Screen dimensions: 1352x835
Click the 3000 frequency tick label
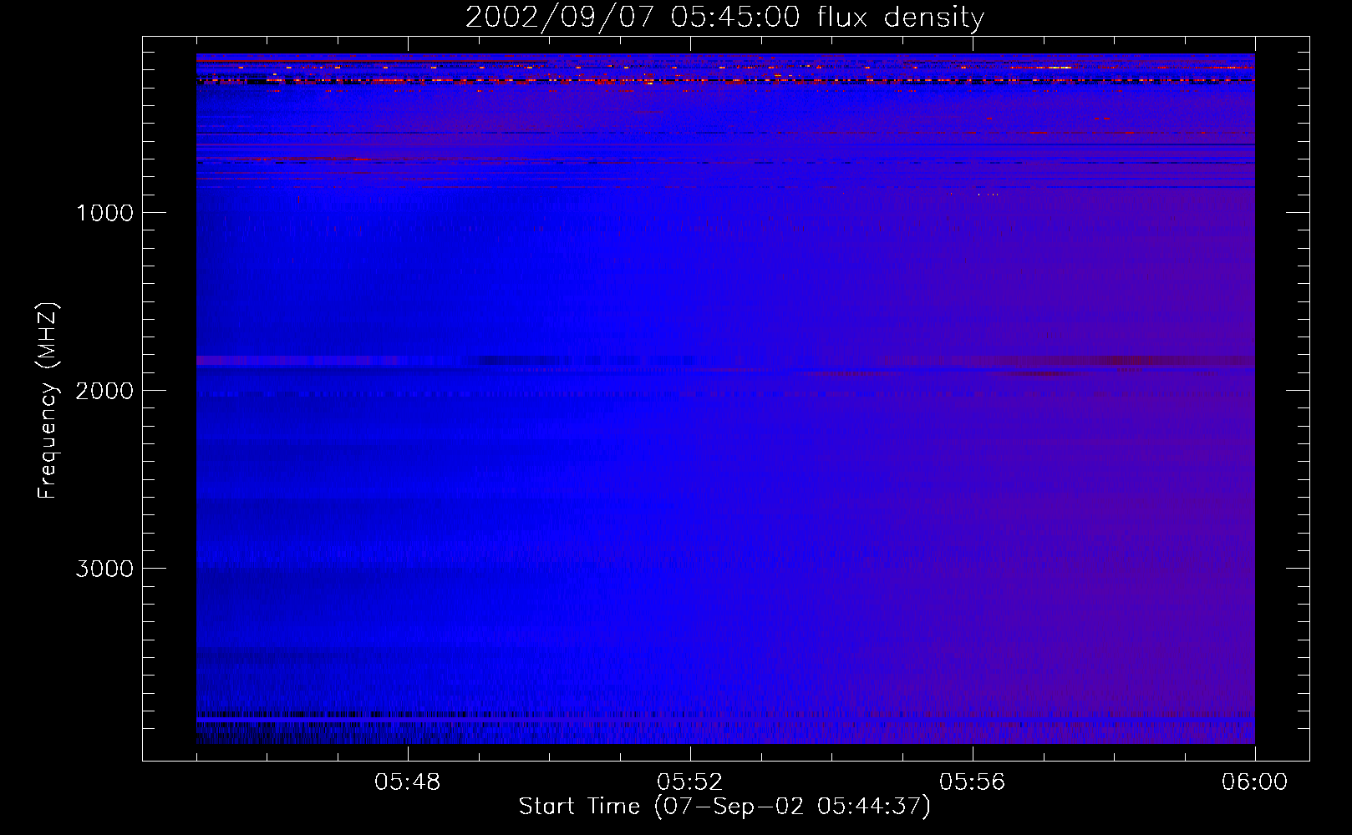(x=104, y=569)
